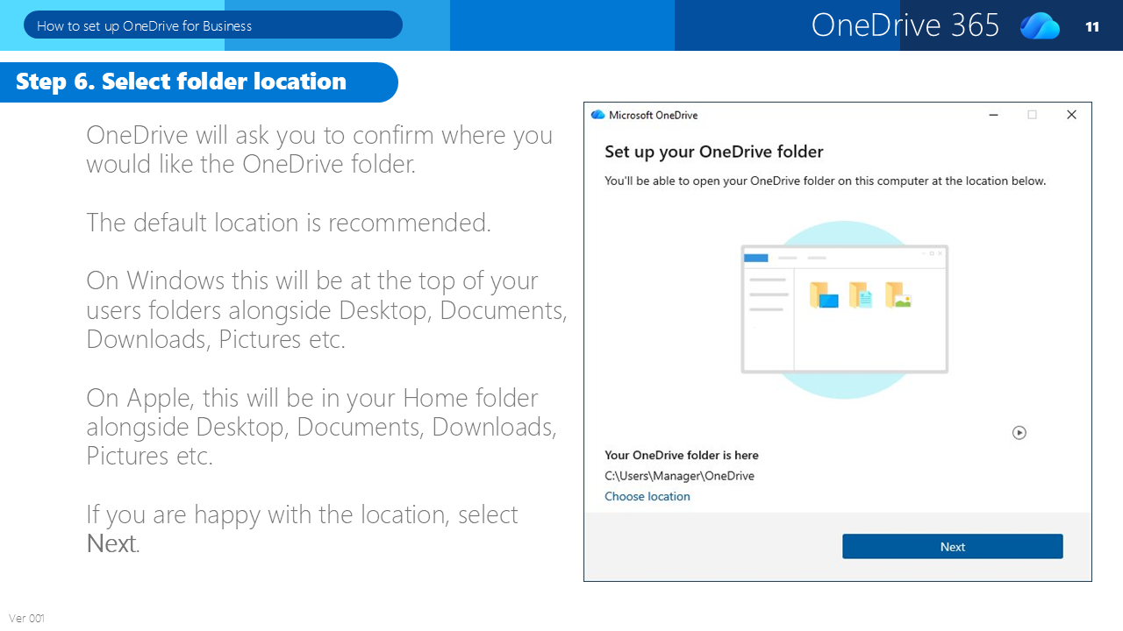1123x631 pixels.
Task: Click the small cloud icon in dialog title bar
Action: click(x=597, y=115)
